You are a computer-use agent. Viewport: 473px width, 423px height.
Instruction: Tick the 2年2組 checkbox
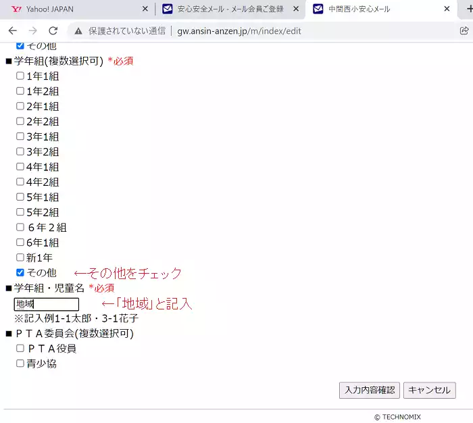20,121
